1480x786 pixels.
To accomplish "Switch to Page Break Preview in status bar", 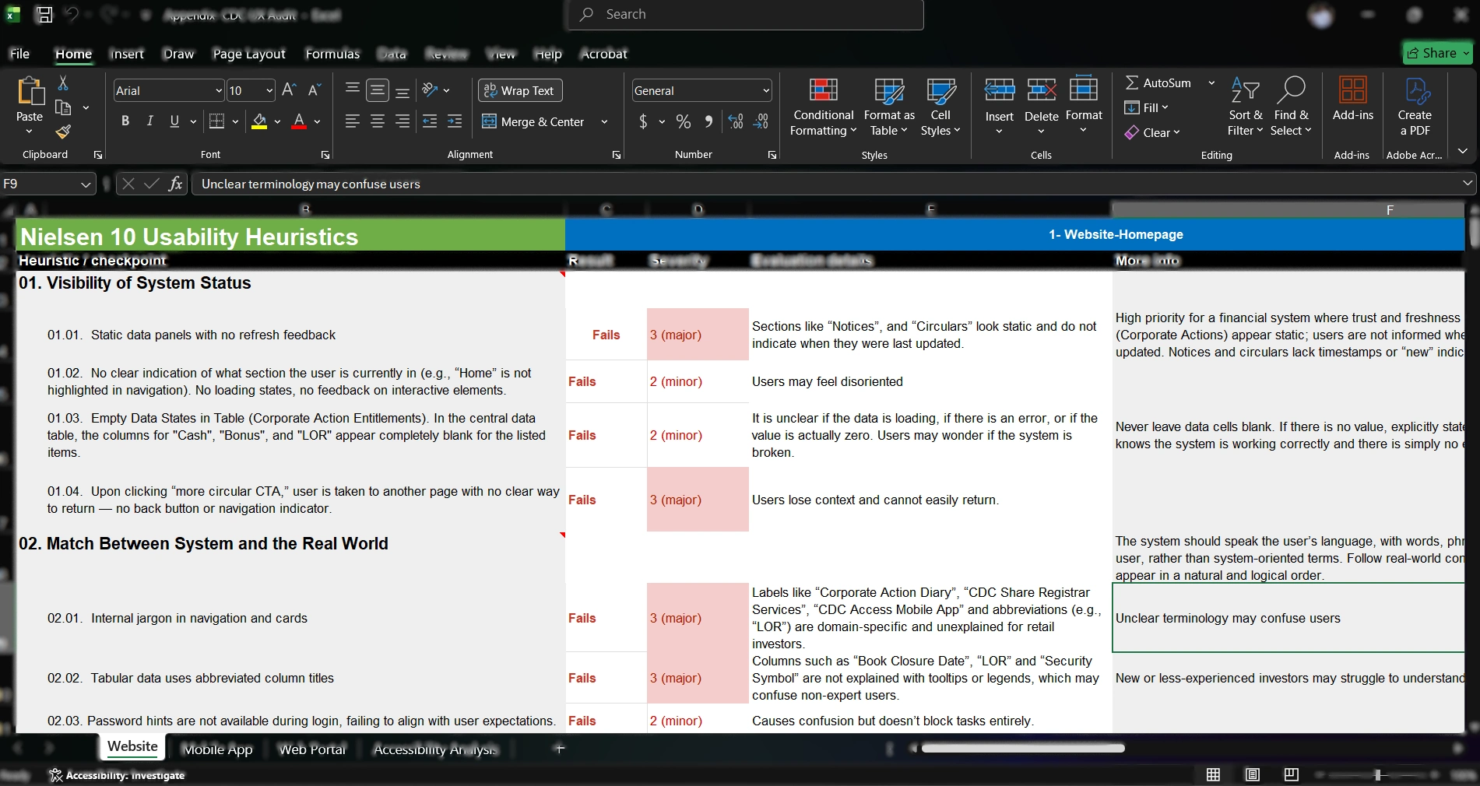I will [1292, 774].
